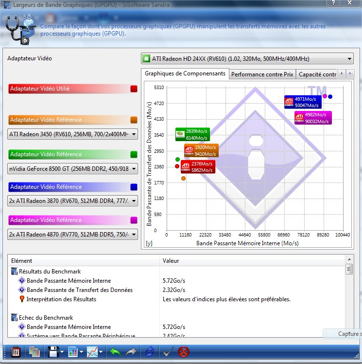Open the line graph icon dropdown arrow
Image resolution: width=362 pixels, height=364 pixels.
[101, 352]
